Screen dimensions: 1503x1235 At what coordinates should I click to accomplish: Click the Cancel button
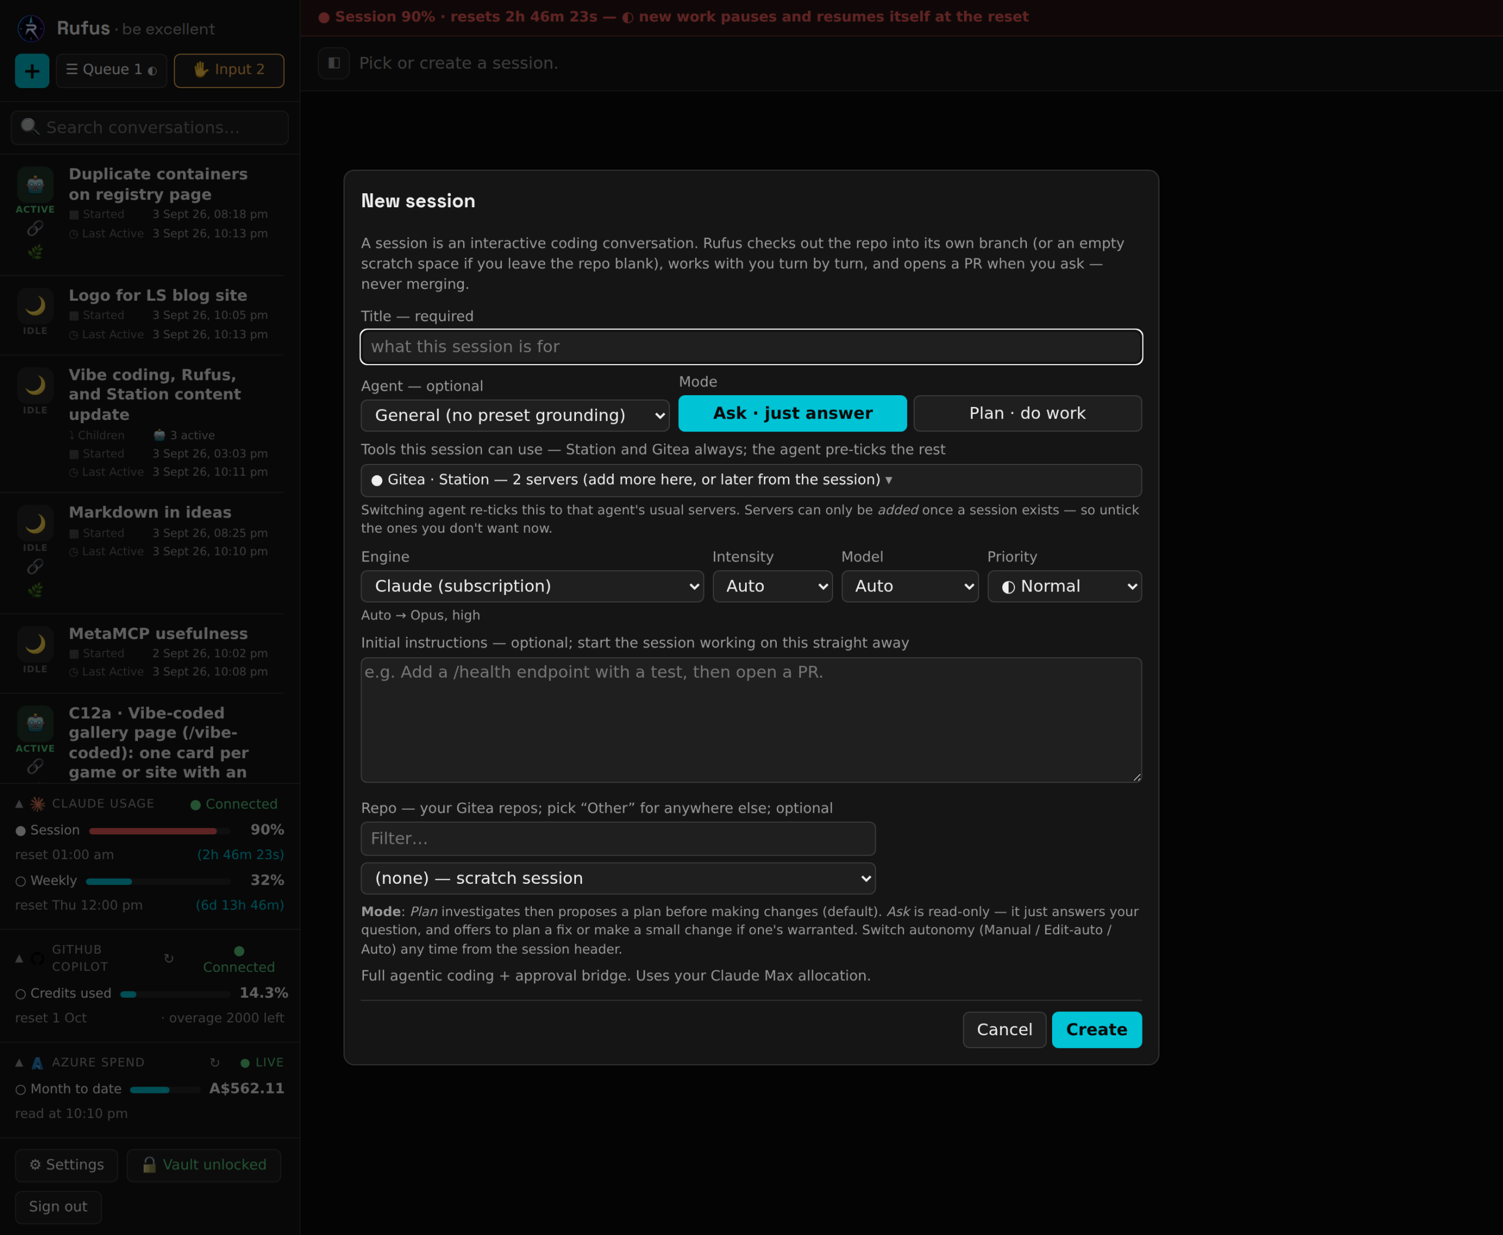coord(1005,1029)
